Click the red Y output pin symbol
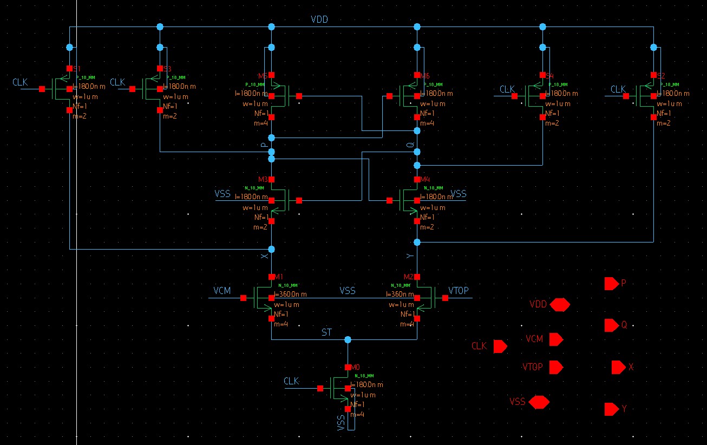Screen dimensions: 707x445 [611, 409]
